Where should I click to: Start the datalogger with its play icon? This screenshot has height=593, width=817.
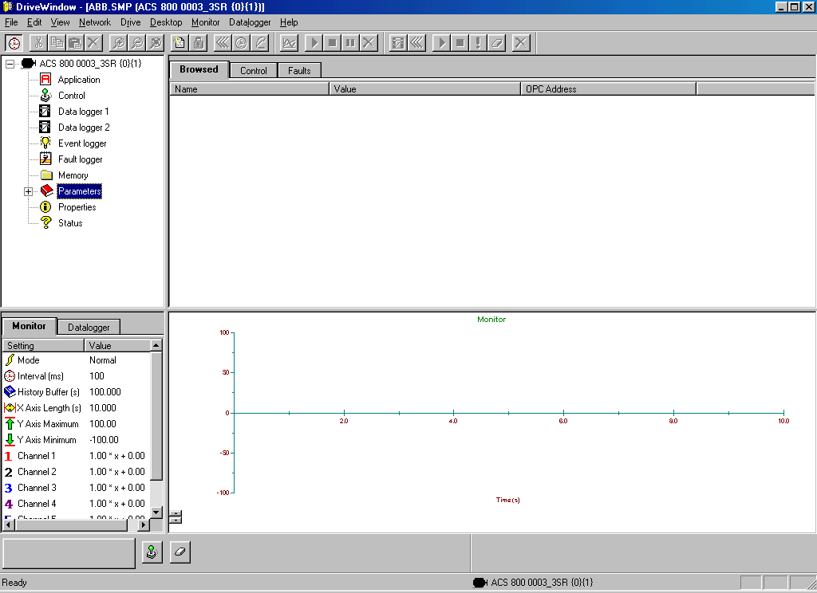coord(441,43)
